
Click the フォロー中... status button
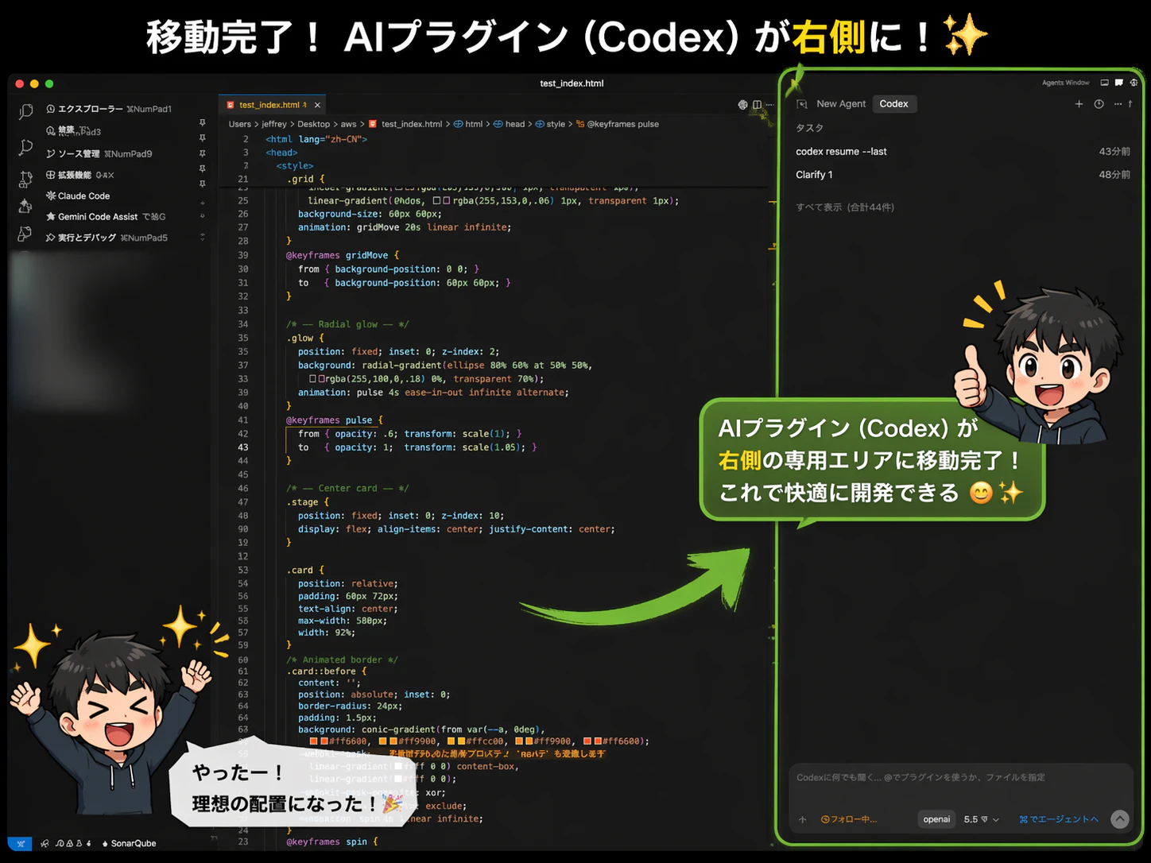pyautogui.click(x=849, y=819)
